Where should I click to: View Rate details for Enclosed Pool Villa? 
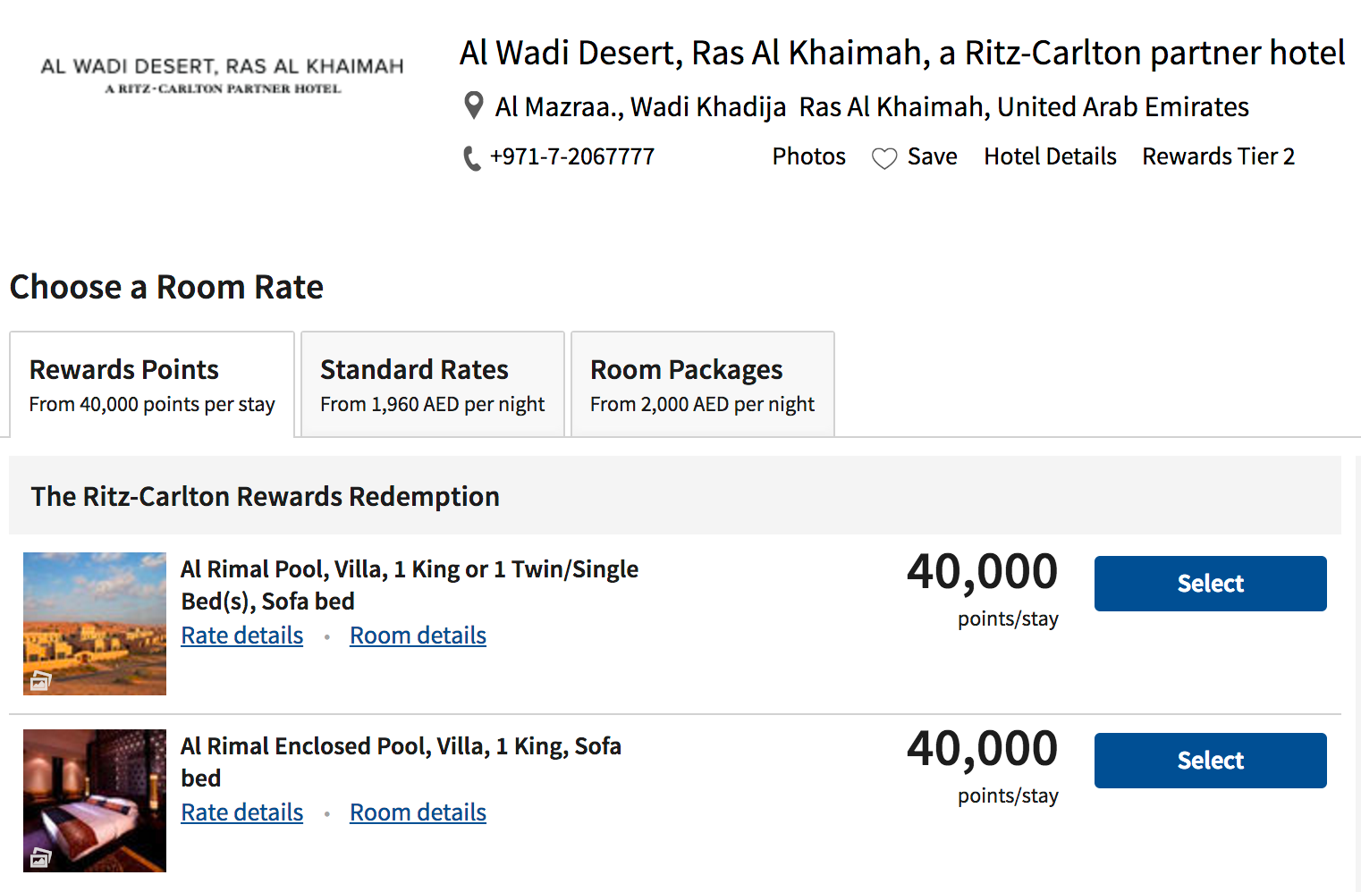click(x=241, y=812)
